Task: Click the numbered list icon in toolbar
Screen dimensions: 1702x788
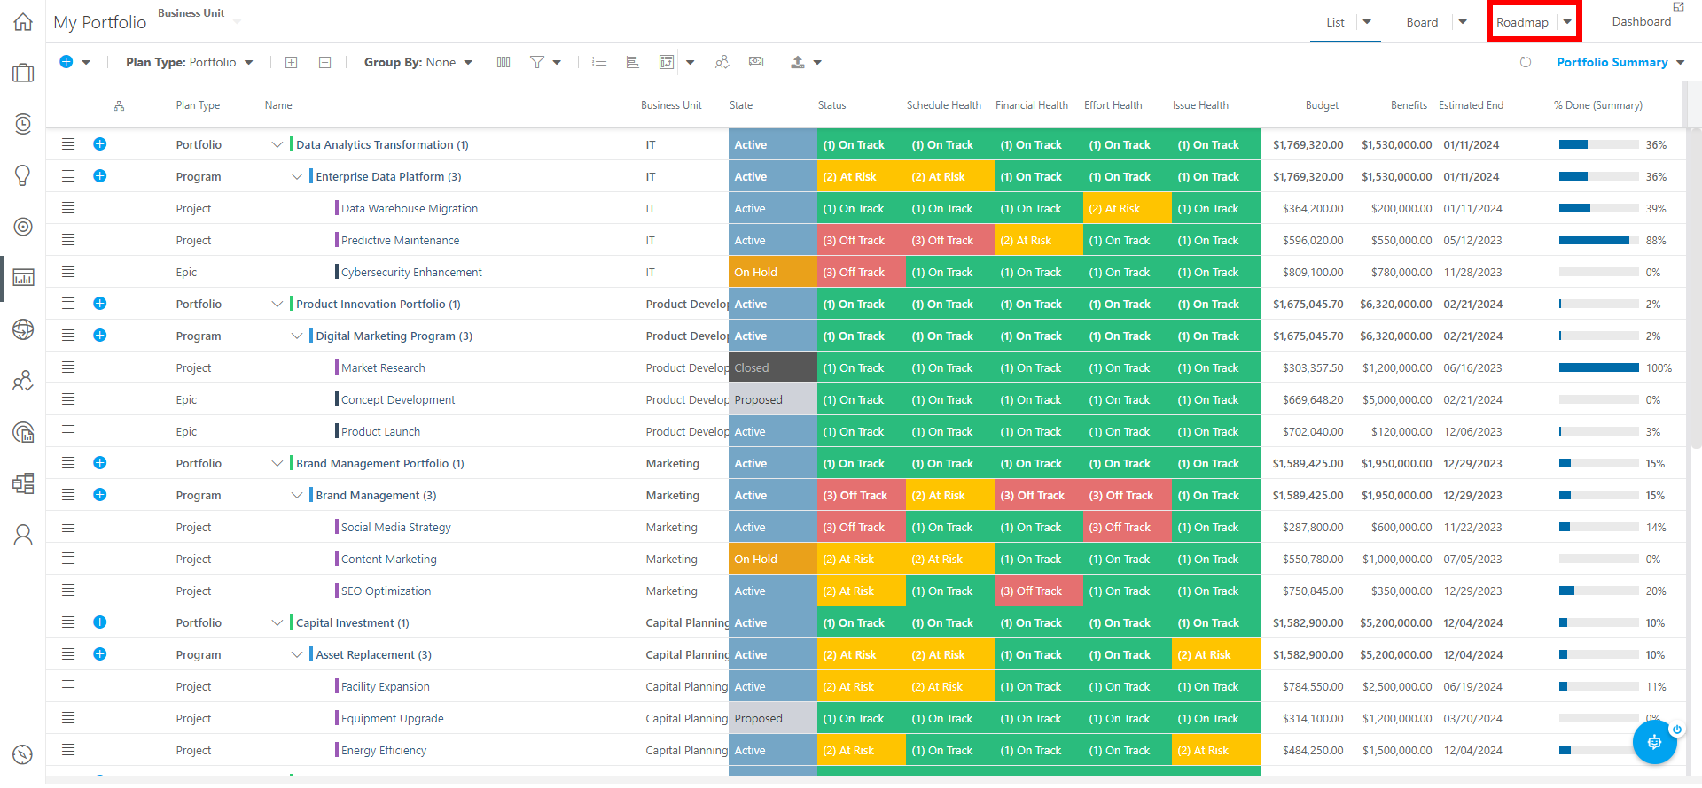Action: pyautogui.click(x=599, y=62)
